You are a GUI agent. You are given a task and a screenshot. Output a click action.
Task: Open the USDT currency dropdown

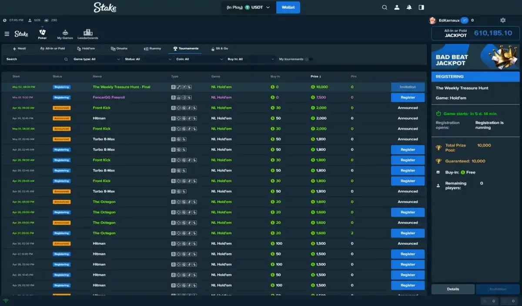(249, 7)
